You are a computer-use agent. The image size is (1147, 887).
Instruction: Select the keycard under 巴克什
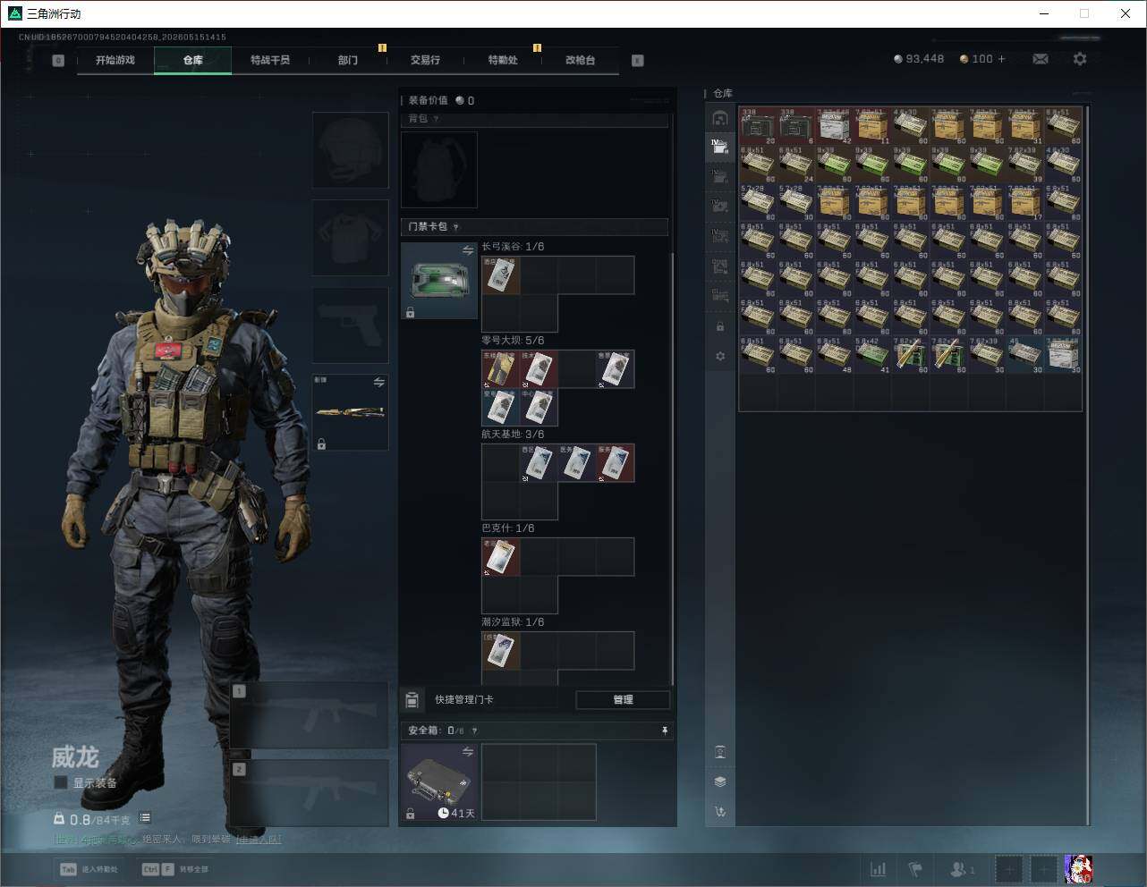501,557
